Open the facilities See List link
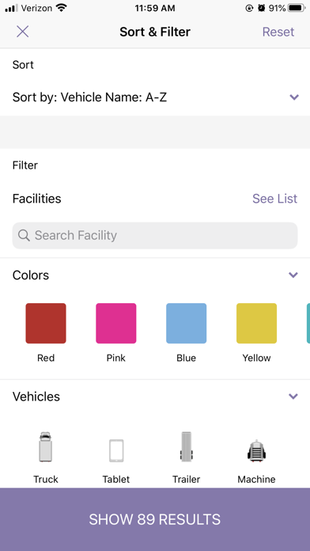The width and height of the screenshot is (310, 551). pos(274,199)
